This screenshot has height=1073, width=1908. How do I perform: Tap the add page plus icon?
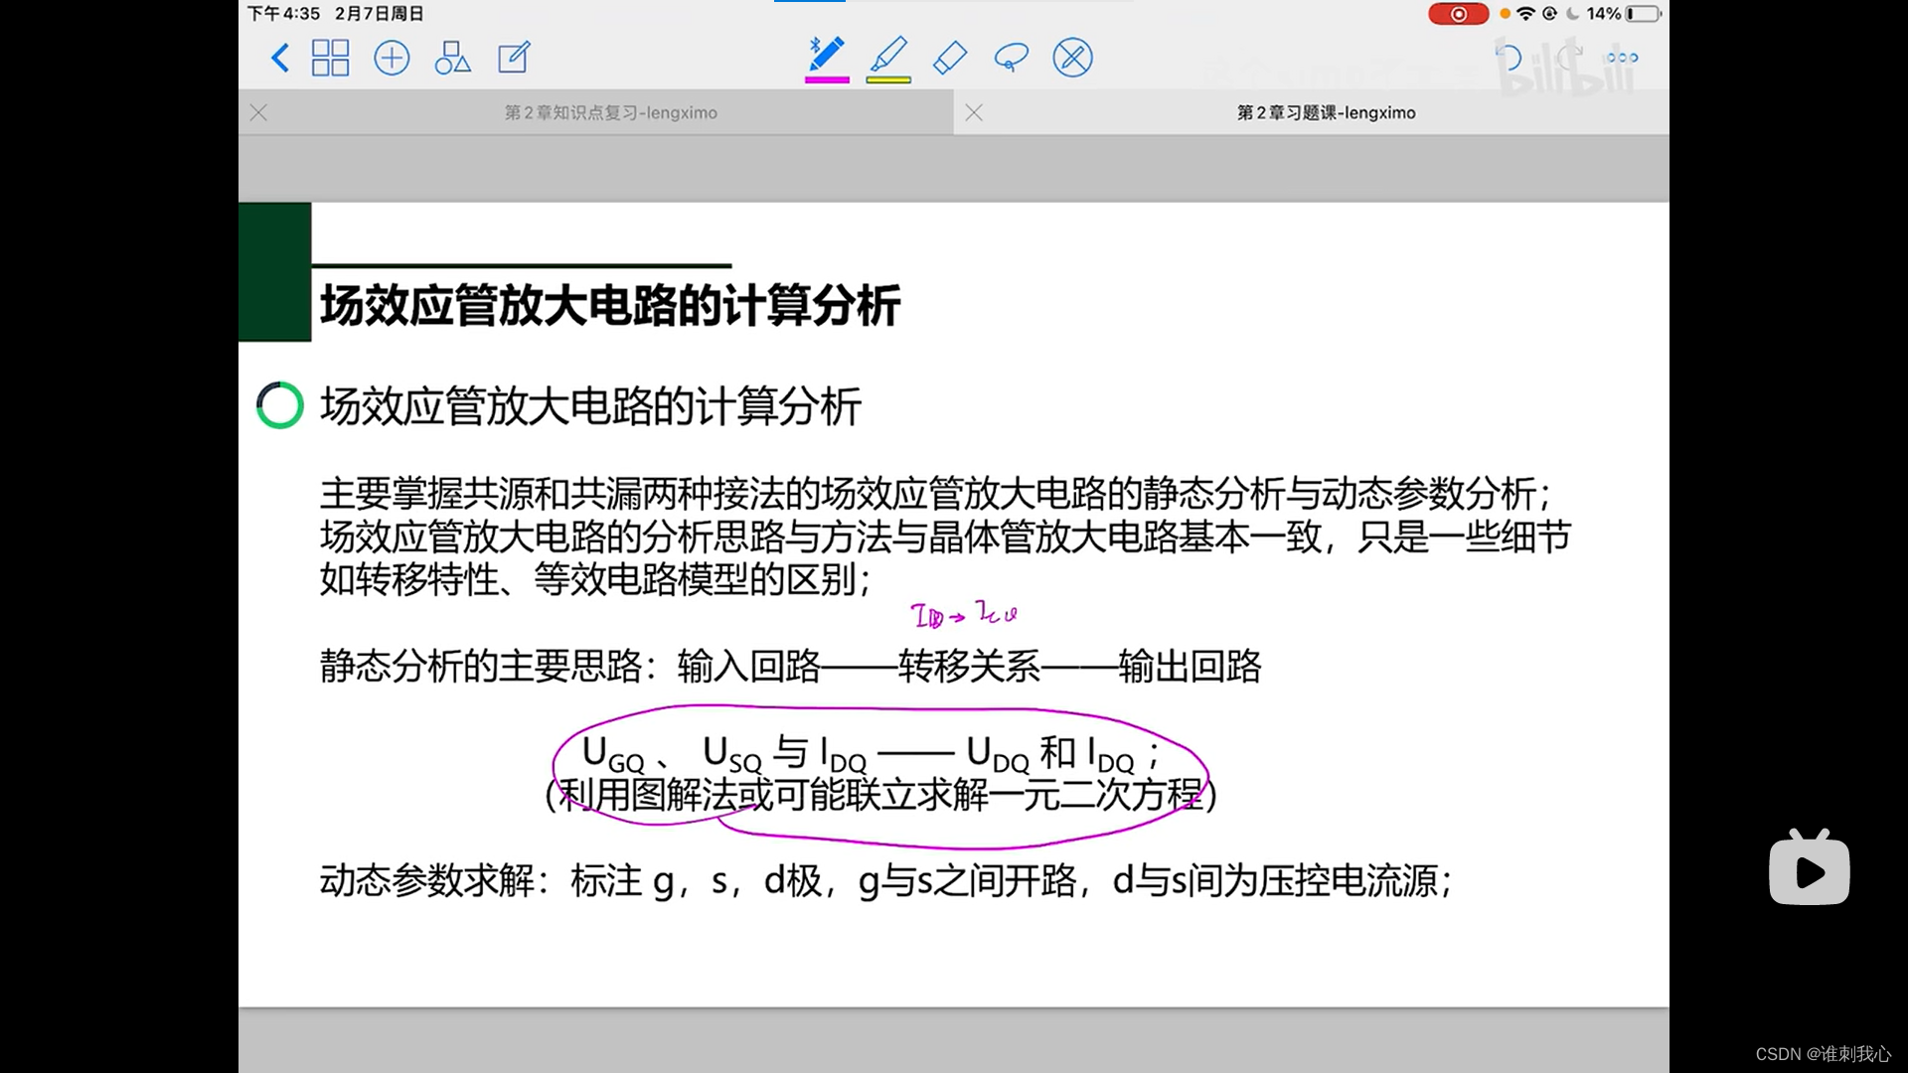(392, 58)
